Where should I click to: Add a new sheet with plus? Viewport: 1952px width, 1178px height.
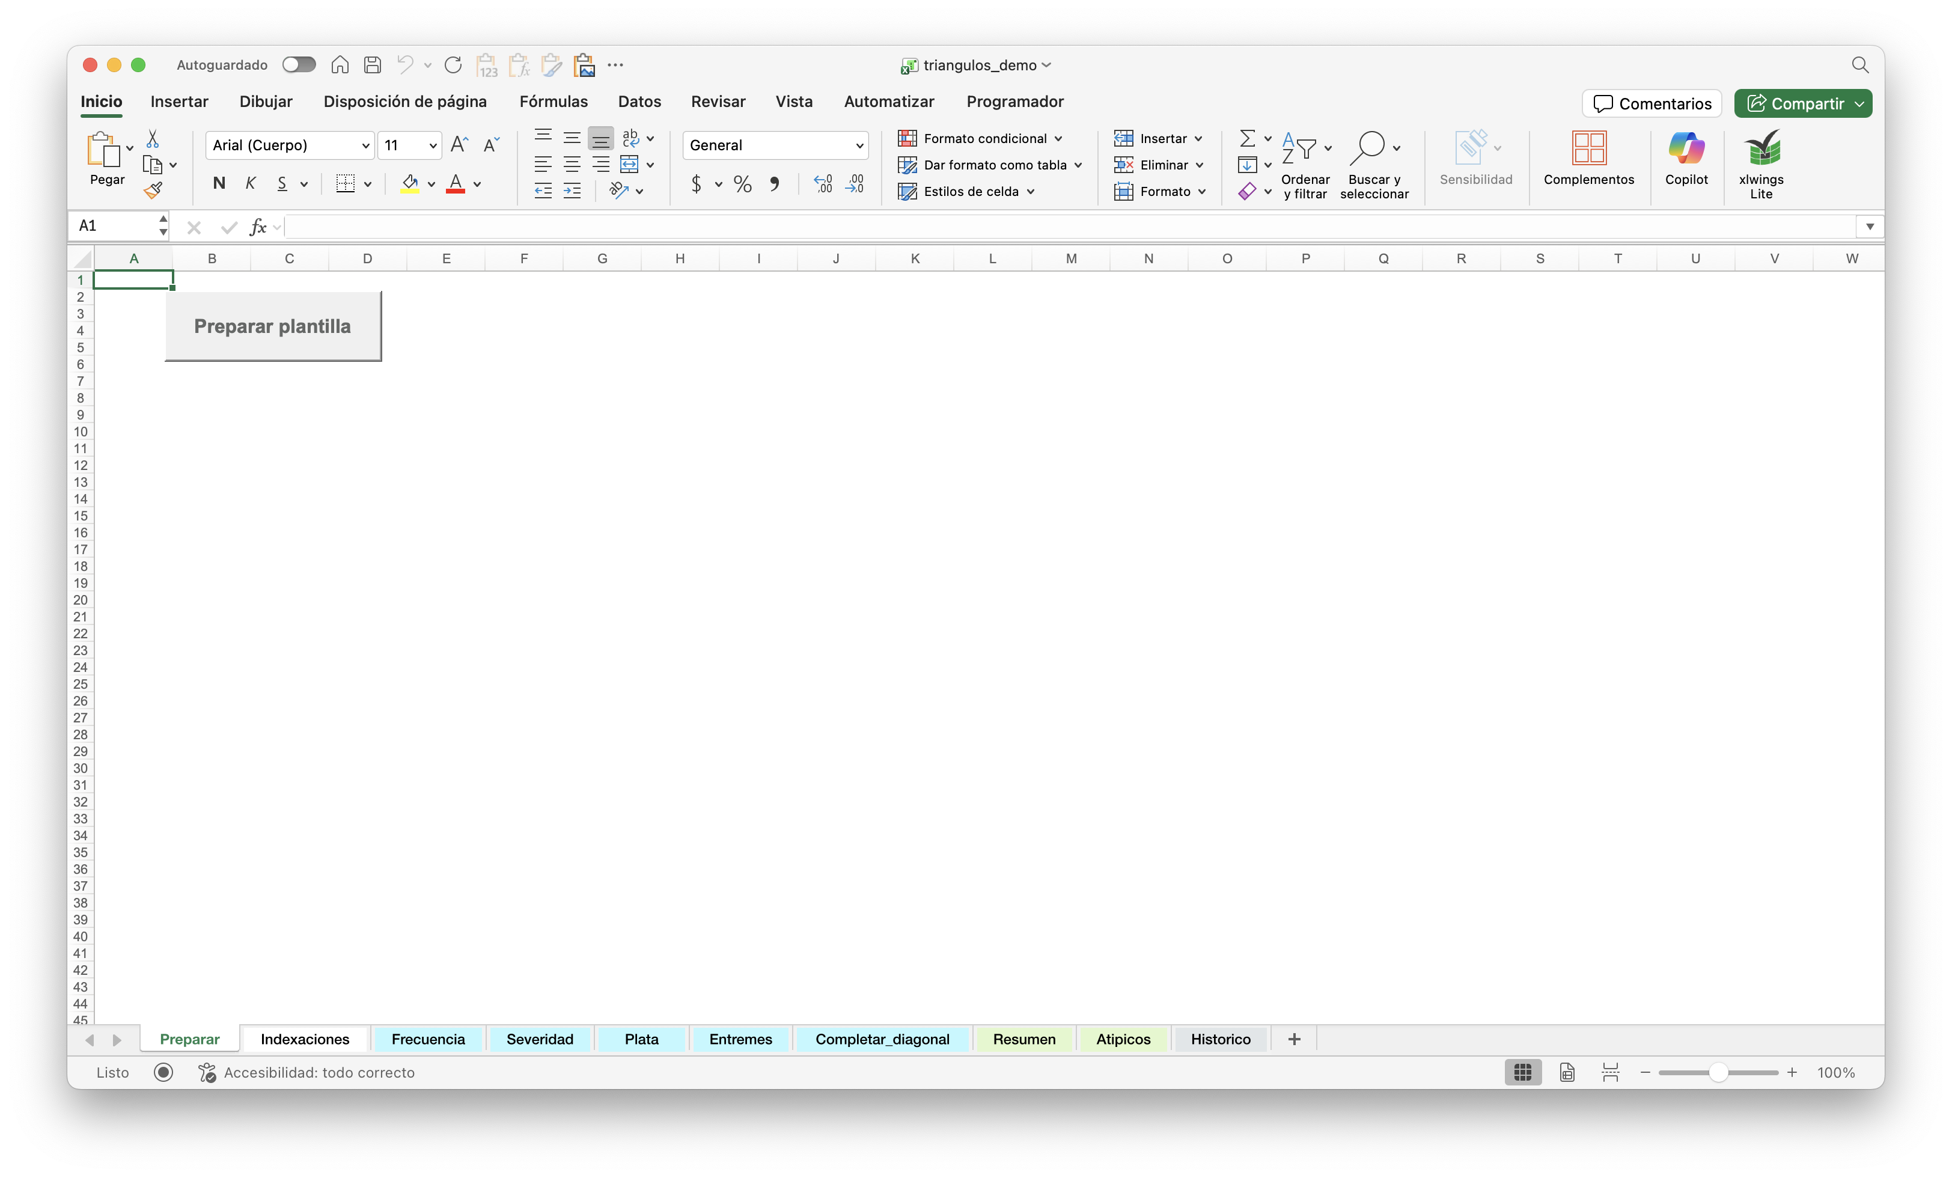click(1295, 1039)
